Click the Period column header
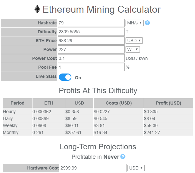 tap(18, 103)
